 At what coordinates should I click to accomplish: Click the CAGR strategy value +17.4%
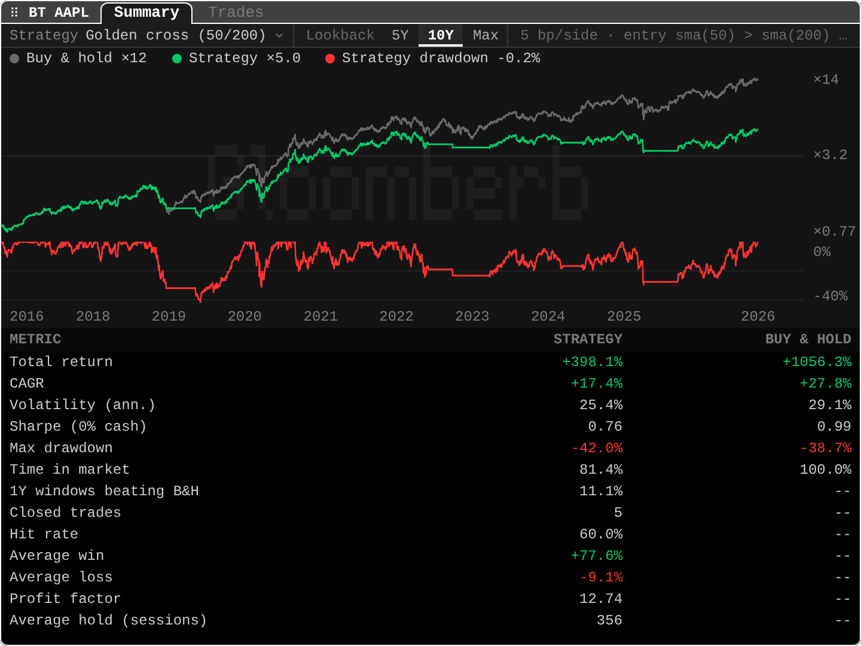tap(597, 383)
